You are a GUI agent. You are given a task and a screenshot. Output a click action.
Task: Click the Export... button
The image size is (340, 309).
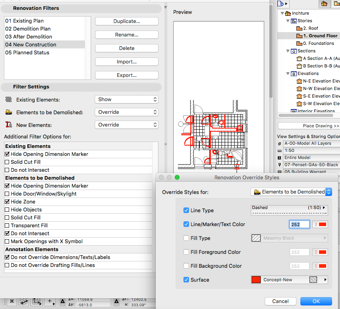coord(127,75)
